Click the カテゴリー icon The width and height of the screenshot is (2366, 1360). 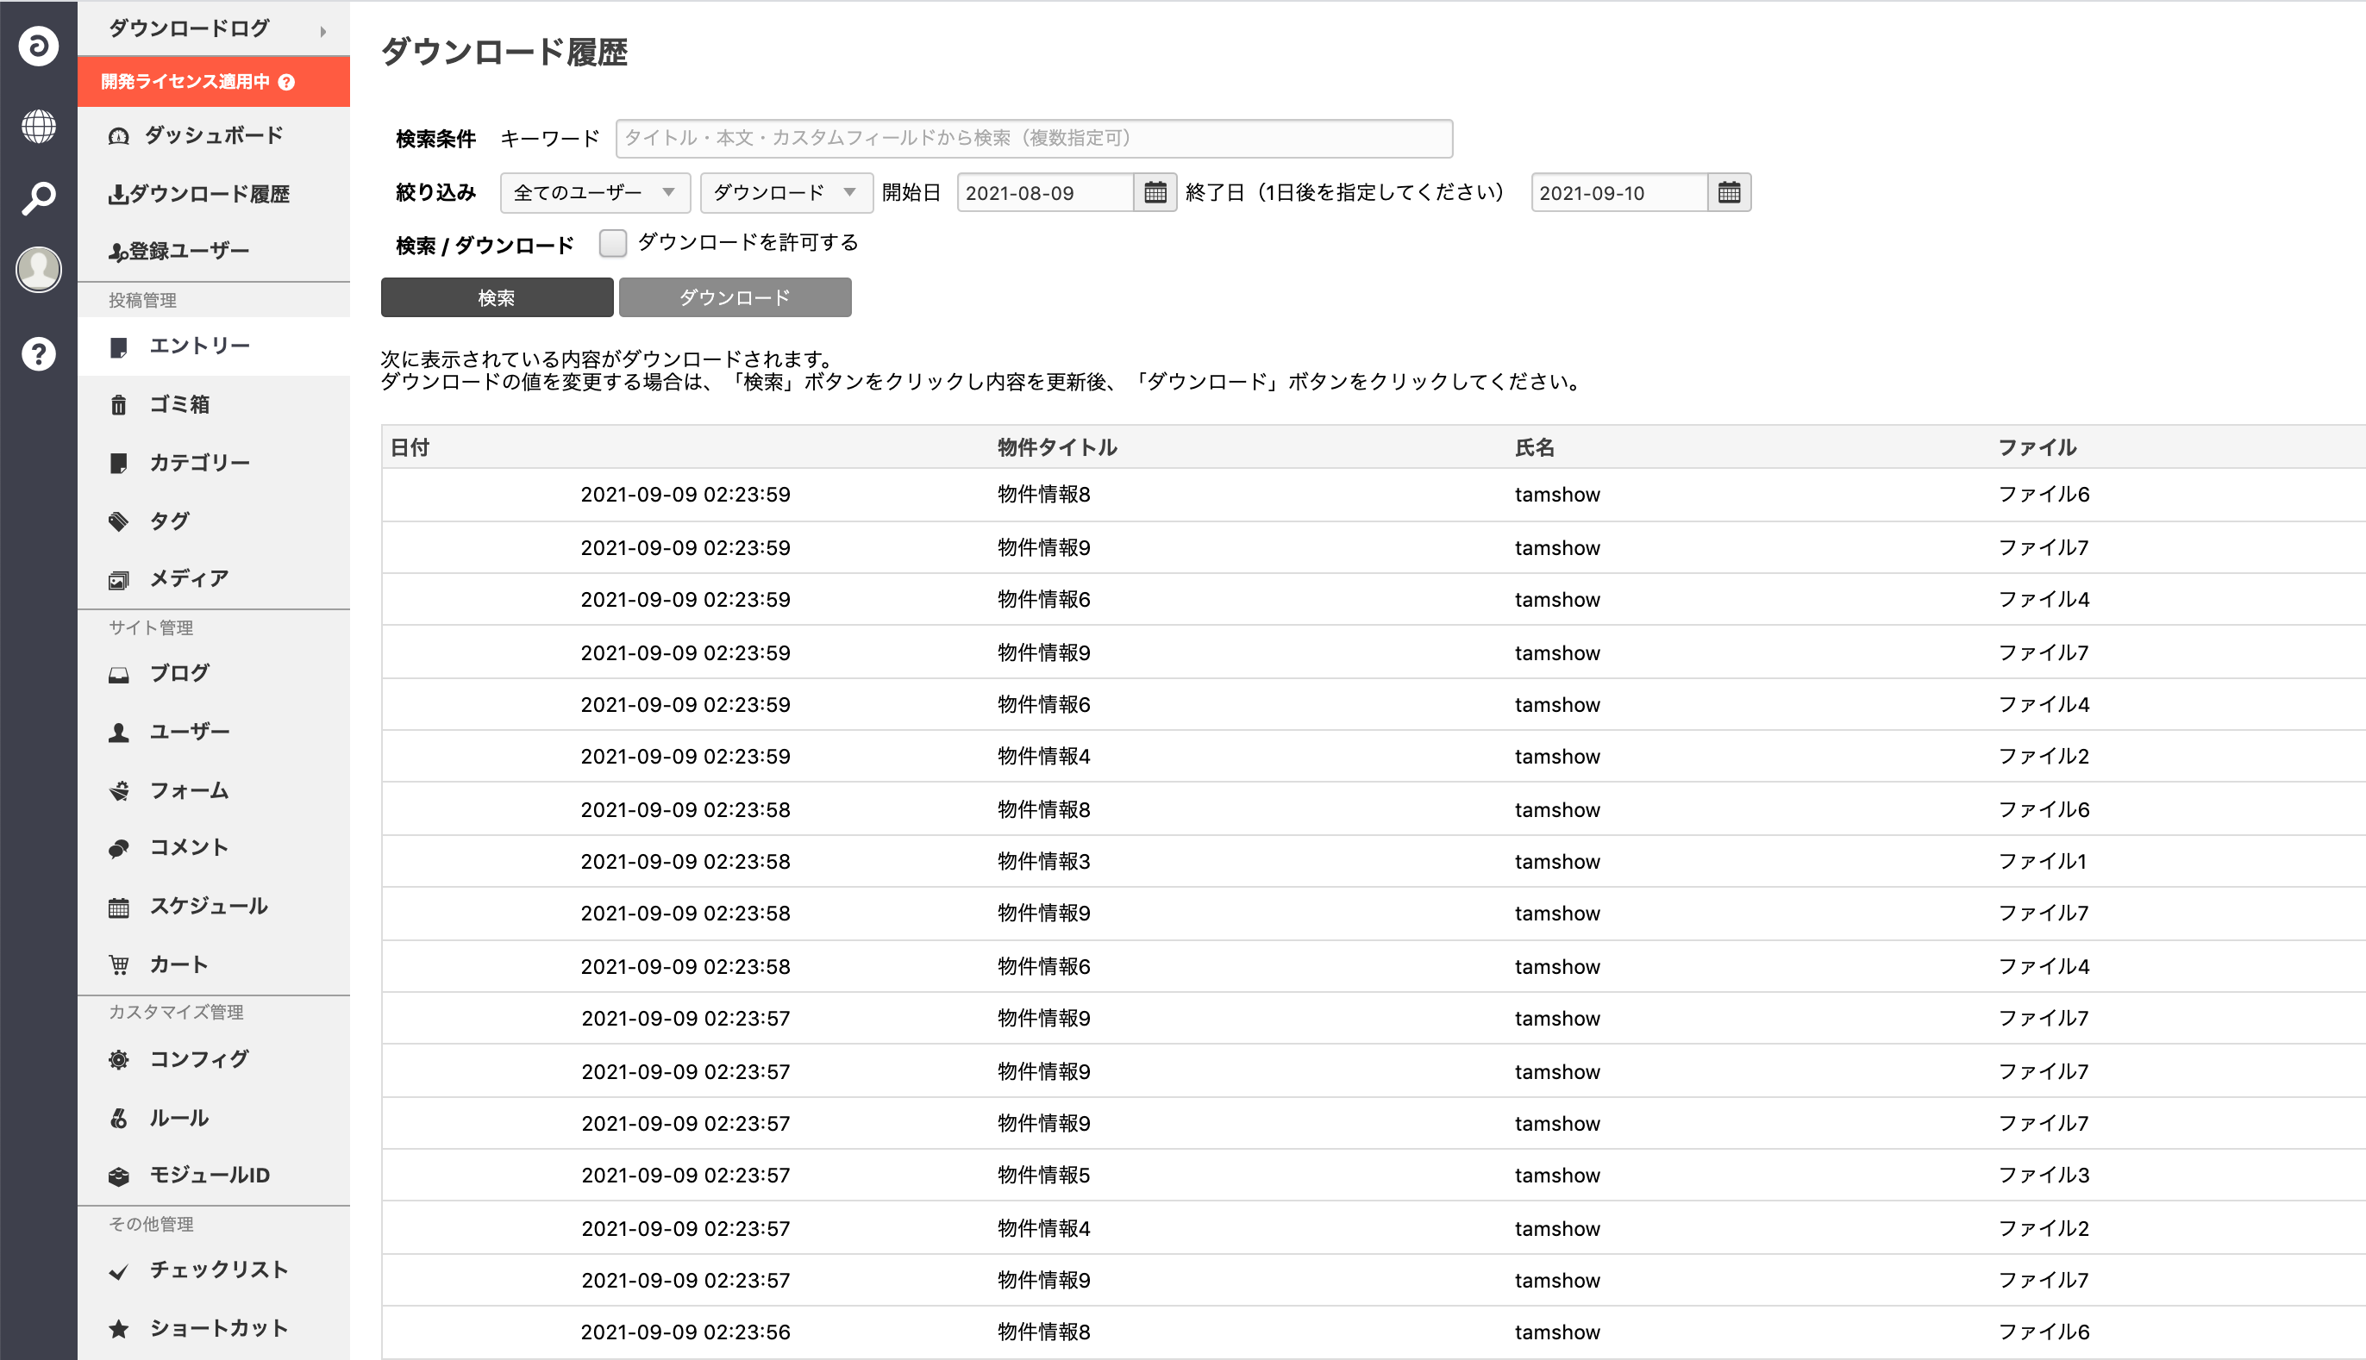pyautogui.click(x=119, y=464)
